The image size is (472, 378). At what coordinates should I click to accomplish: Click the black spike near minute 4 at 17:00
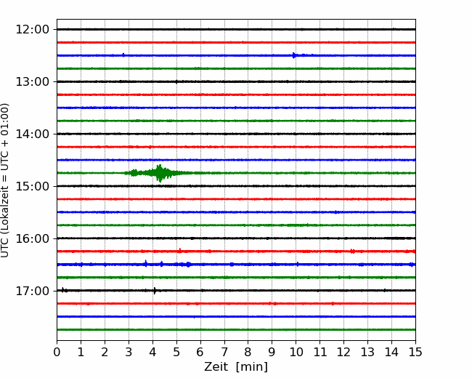tap(154, 291)
